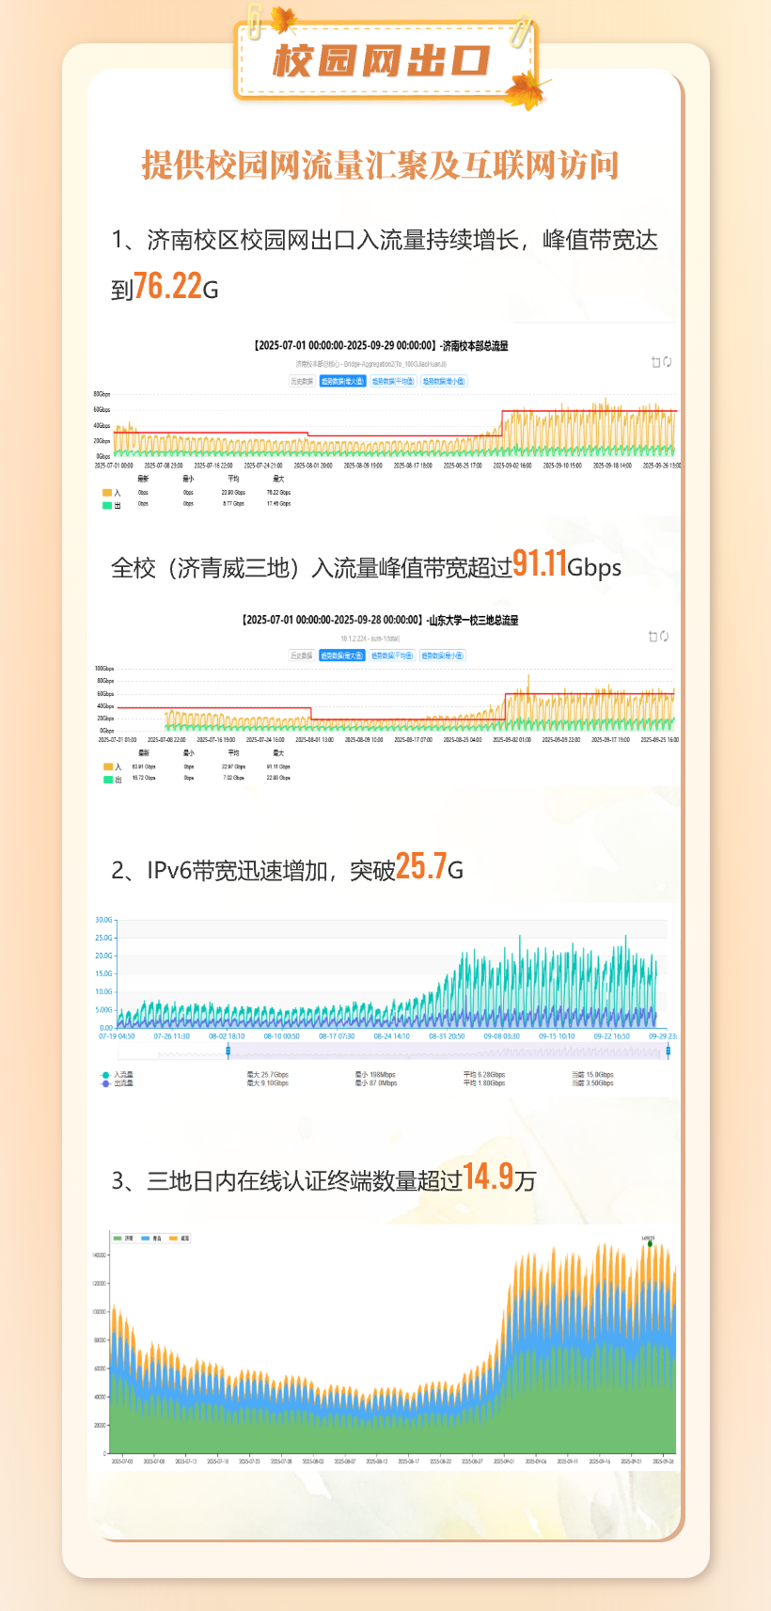Select 趋势数据(最小值) tab in three-campus chart
Image resolution: width=771 pixels, height=1611 pixels.
tap(442, 655)
